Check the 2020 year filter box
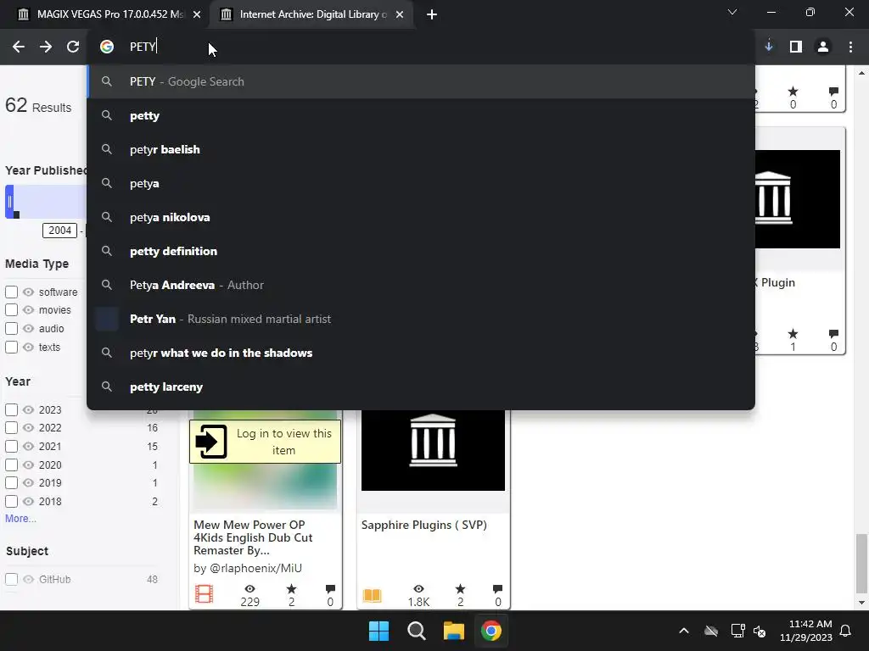Screen dimensions: 869x651 tap(11, 465)
